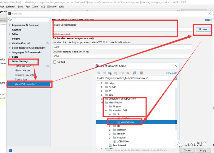Expand the bdqn folder
The width and height of the screenshot is (214, 153).
[x=102, y=83]
